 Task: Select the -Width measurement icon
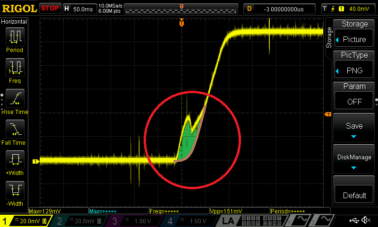click(15, 191)
